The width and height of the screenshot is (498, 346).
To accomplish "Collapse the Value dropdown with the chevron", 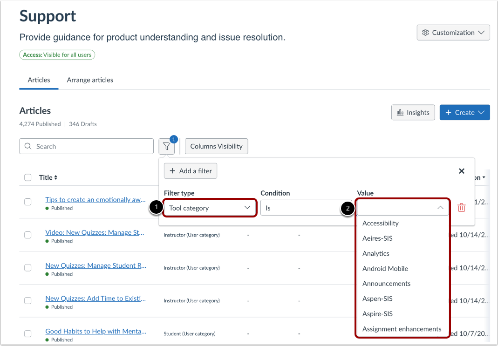I will [x=441, y=208].
